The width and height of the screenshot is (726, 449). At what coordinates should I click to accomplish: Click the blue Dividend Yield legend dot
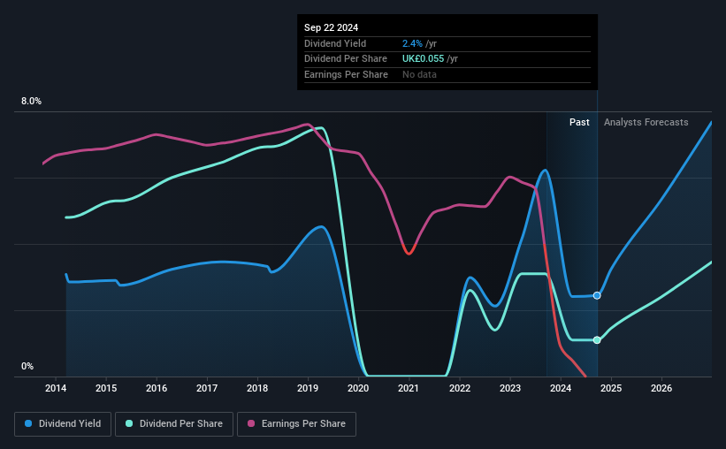(28, 423)
